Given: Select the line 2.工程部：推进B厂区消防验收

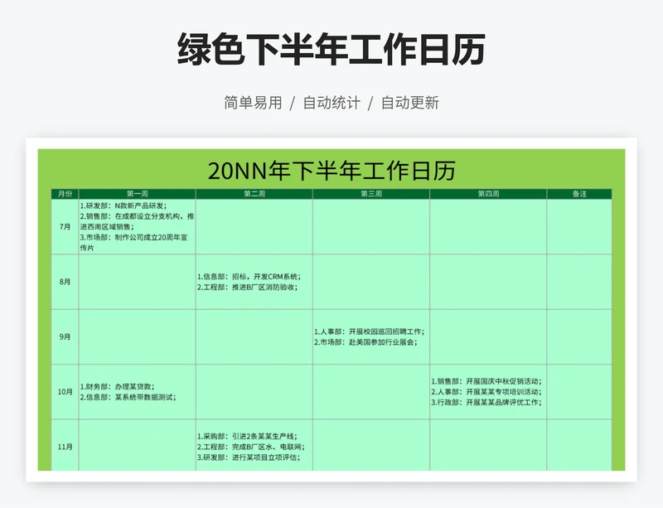Looking at the screenshot, I should [247, 288].
